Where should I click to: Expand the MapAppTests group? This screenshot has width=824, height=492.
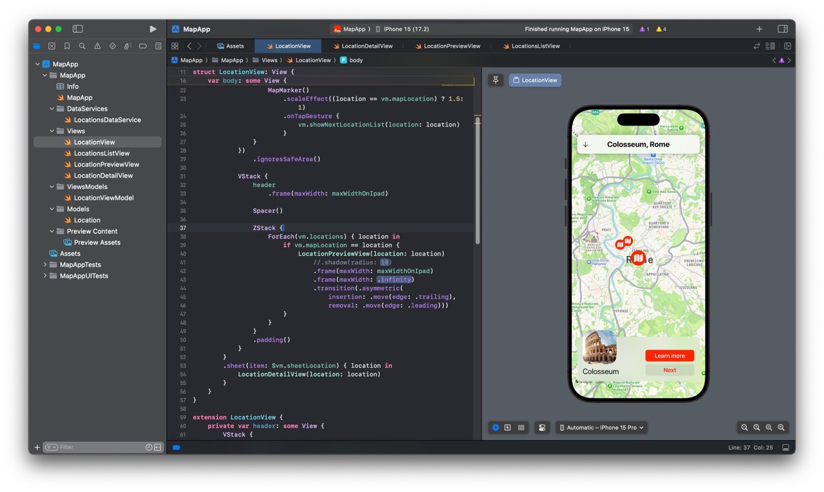45,265
